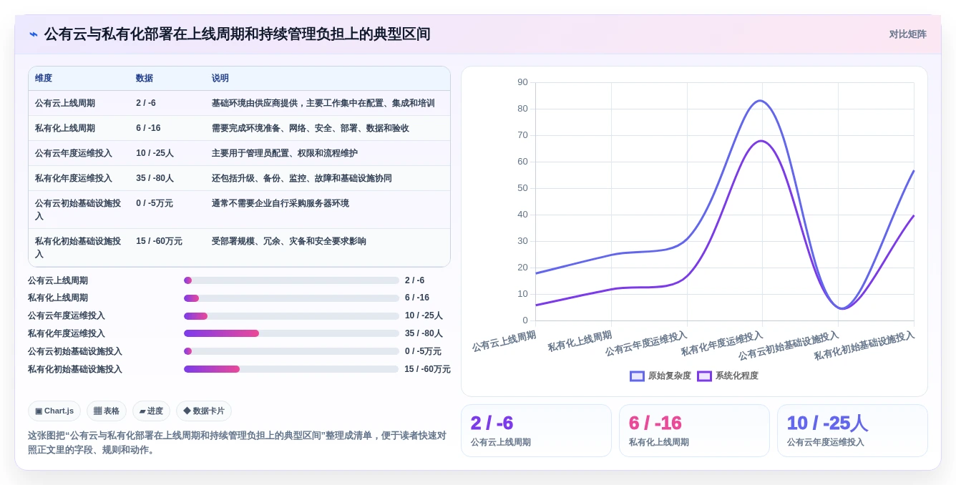Viewport: 956px width, 485px height.
Task: Click the table value 6 / -16
Action: point(148,128)
